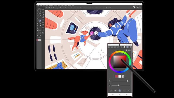Screen dimensions: 174x98
Task: Select the white sub color swatch on phone
Action: 120,76
